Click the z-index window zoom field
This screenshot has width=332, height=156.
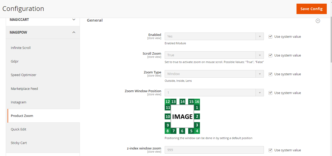pyautogui.click(x=214, y=150)
